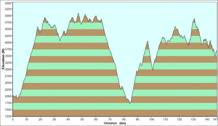This screenshot has width=218, height=126.
Task: Select the 80 km distance tick label
Action: click(x=124, y=119)
